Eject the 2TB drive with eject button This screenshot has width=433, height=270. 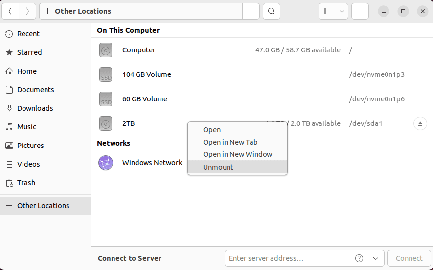420,123
